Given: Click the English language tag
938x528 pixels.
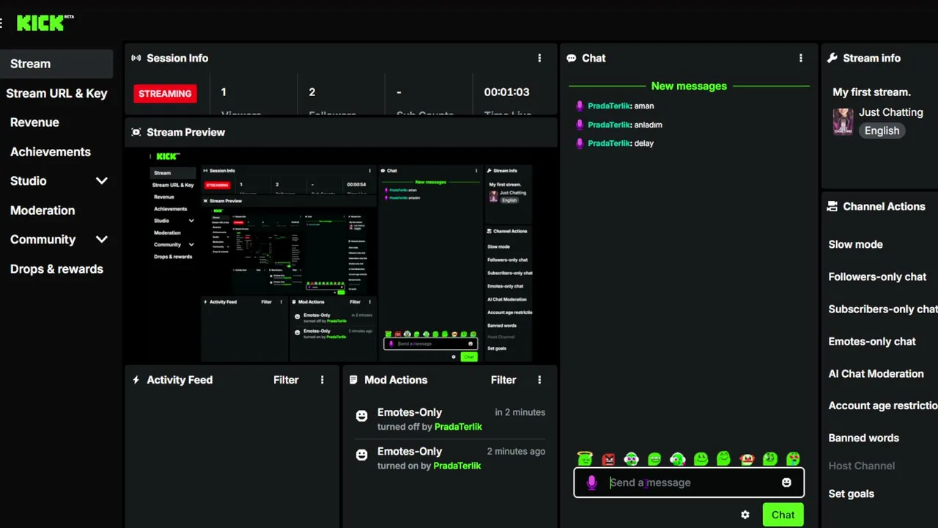Looking at the screenshot, I should (882, 131).
